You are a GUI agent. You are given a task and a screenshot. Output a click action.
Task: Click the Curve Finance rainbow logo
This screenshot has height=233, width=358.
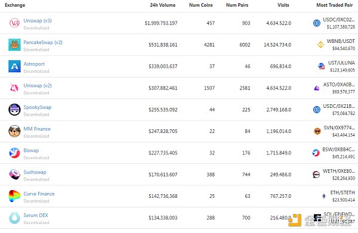pyautogui.click(x=14, y=196)
